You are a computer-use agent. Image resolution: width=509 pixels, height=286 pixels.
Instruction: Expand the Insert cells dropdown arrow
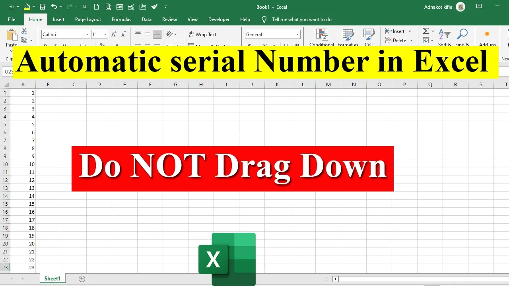coord(410,31)
